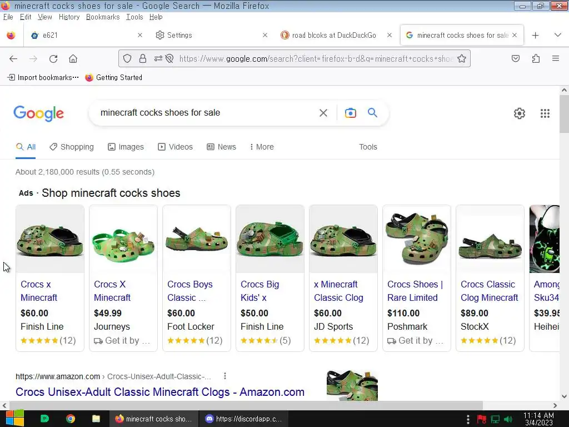Open the Google apps grid
Viewport: 569px width, 427px height.
tap(545, 113)
